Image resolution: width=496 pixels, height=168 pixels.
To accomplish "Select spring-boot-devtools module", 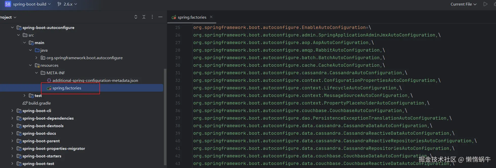I will 43,126.
